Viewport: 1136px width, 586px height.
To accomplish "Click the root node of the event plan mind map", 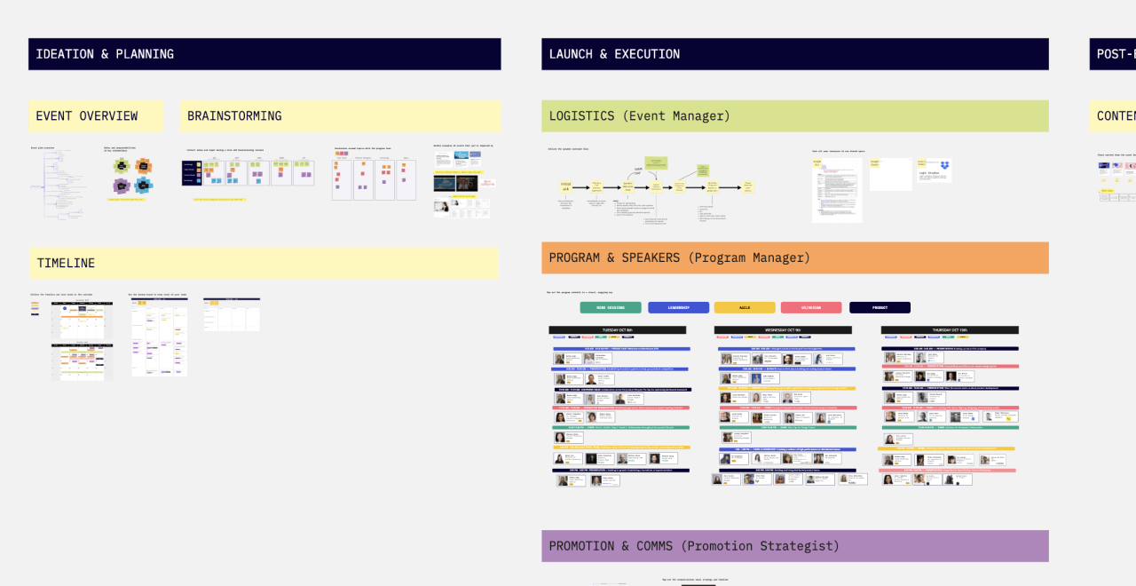I will (x=36, y=187).
